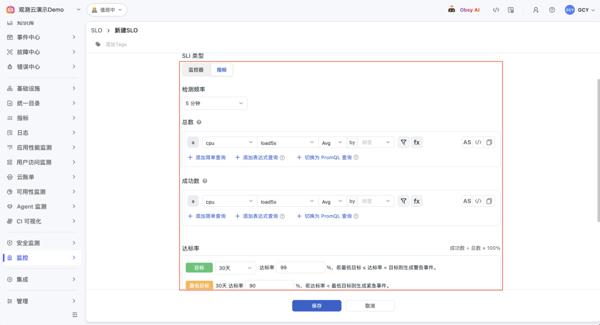Open 用户访问监测 in sidebar
Image resolution: width=600 pixels, height=325 pixels.
pyautogui.click(x=41, y=162)
